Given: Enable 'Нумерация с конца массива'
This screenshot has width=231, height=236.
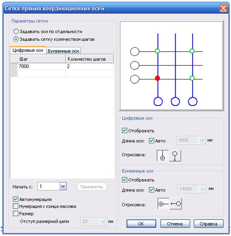Looking at the screenshot, I should click(x=16, y=206).
